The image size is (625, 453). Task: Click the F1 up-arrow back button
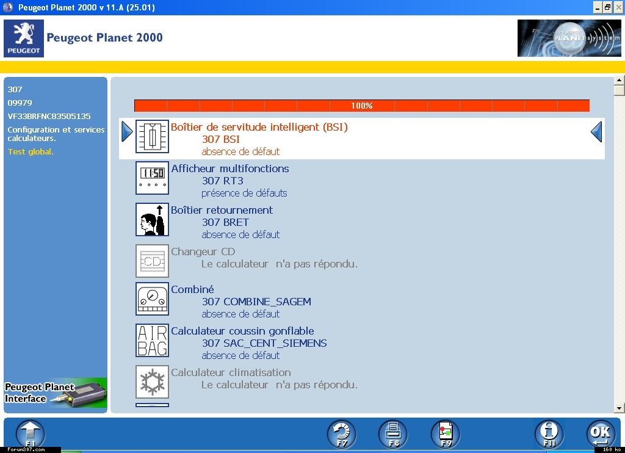[31, 435]
